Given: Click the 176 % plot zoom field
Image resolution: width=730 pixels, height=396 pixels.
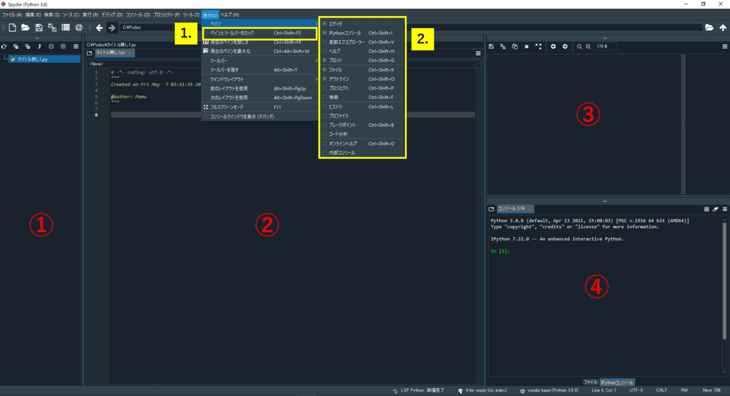Looking at the screenshot, I should coord(605,46).
